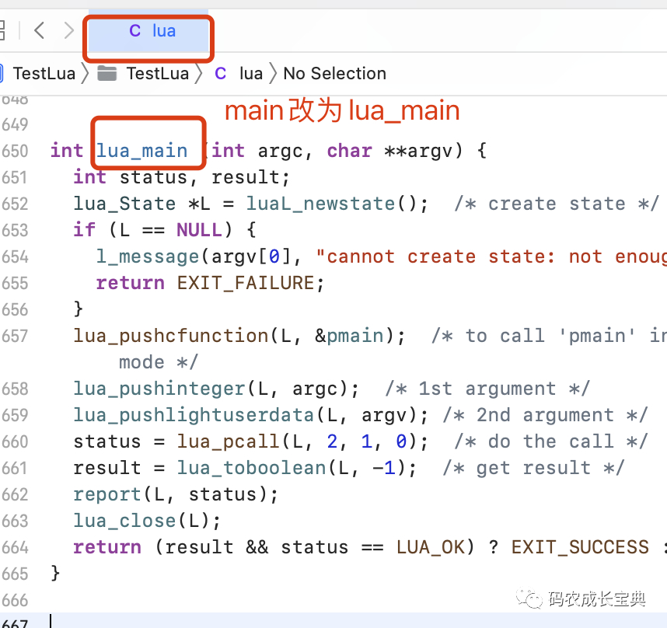Click the folder icon beside TestLua breadcrumb
Screen dimensions: 667x628
(107, 73)
